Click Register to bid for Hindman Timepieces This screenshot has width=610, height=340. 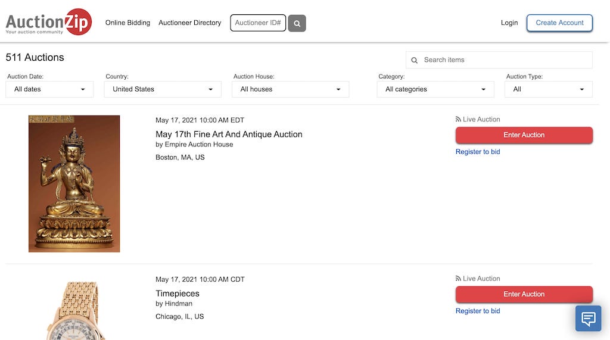click(x=478, y=311)
